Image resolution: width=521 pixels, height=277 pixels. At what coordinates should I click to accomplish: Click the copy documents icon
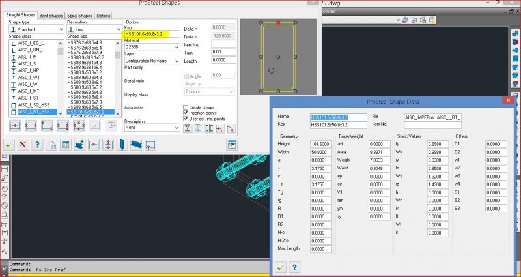51,145
